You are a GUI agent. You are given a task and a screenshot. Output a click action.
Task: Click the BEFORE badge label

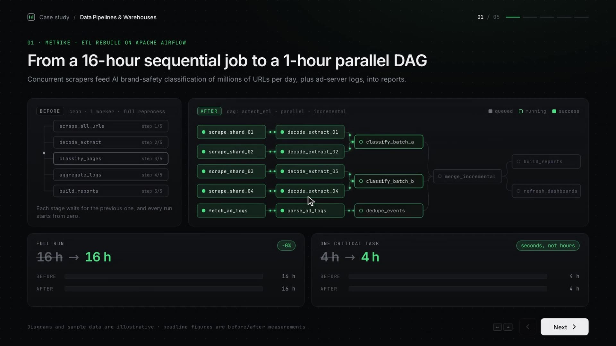coord(50,111)
